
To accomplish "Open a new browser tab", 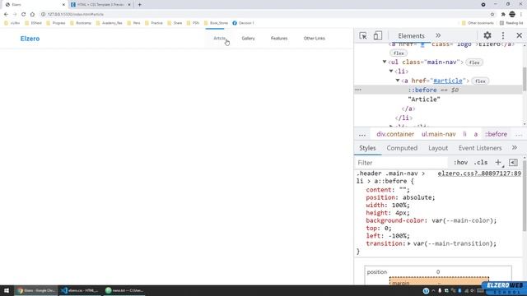I will (x=139, y=5).
